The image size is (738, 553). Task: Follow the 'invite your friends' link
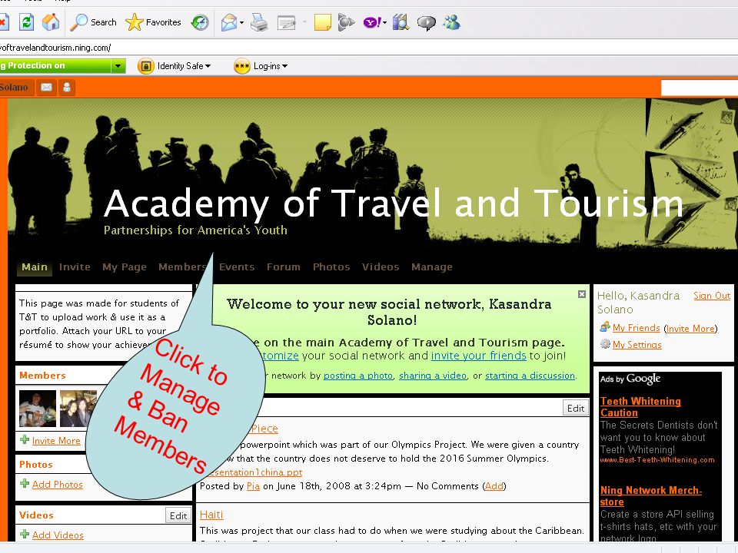[479, 356]
